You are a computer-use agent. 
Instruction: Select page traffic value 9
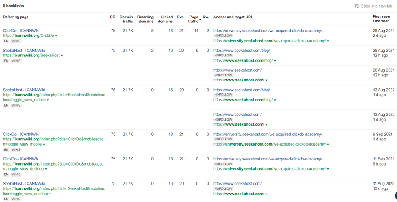coord(197,50)
